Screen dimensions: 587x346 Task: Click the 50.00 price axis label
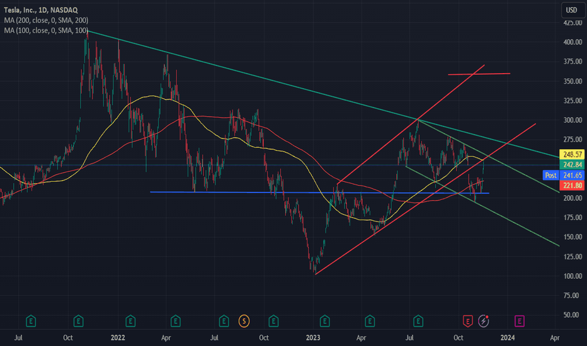coord(573,315)
